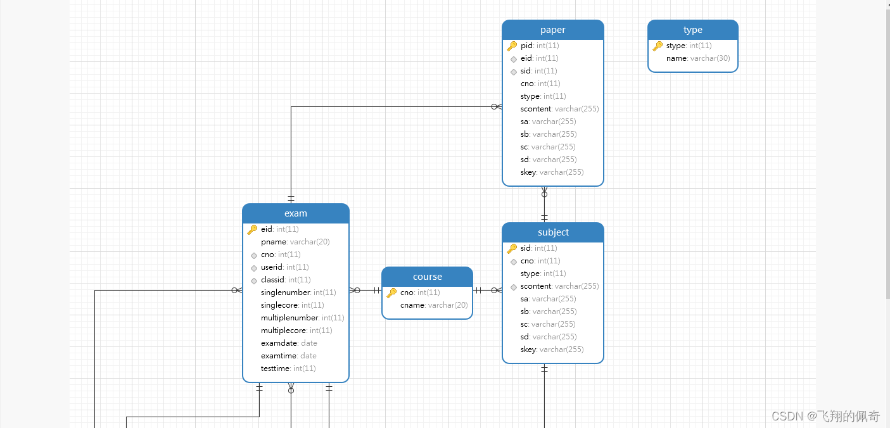
Task: Click the diamond icon beside eid in the paper table
Action: (x=514, y=59)
